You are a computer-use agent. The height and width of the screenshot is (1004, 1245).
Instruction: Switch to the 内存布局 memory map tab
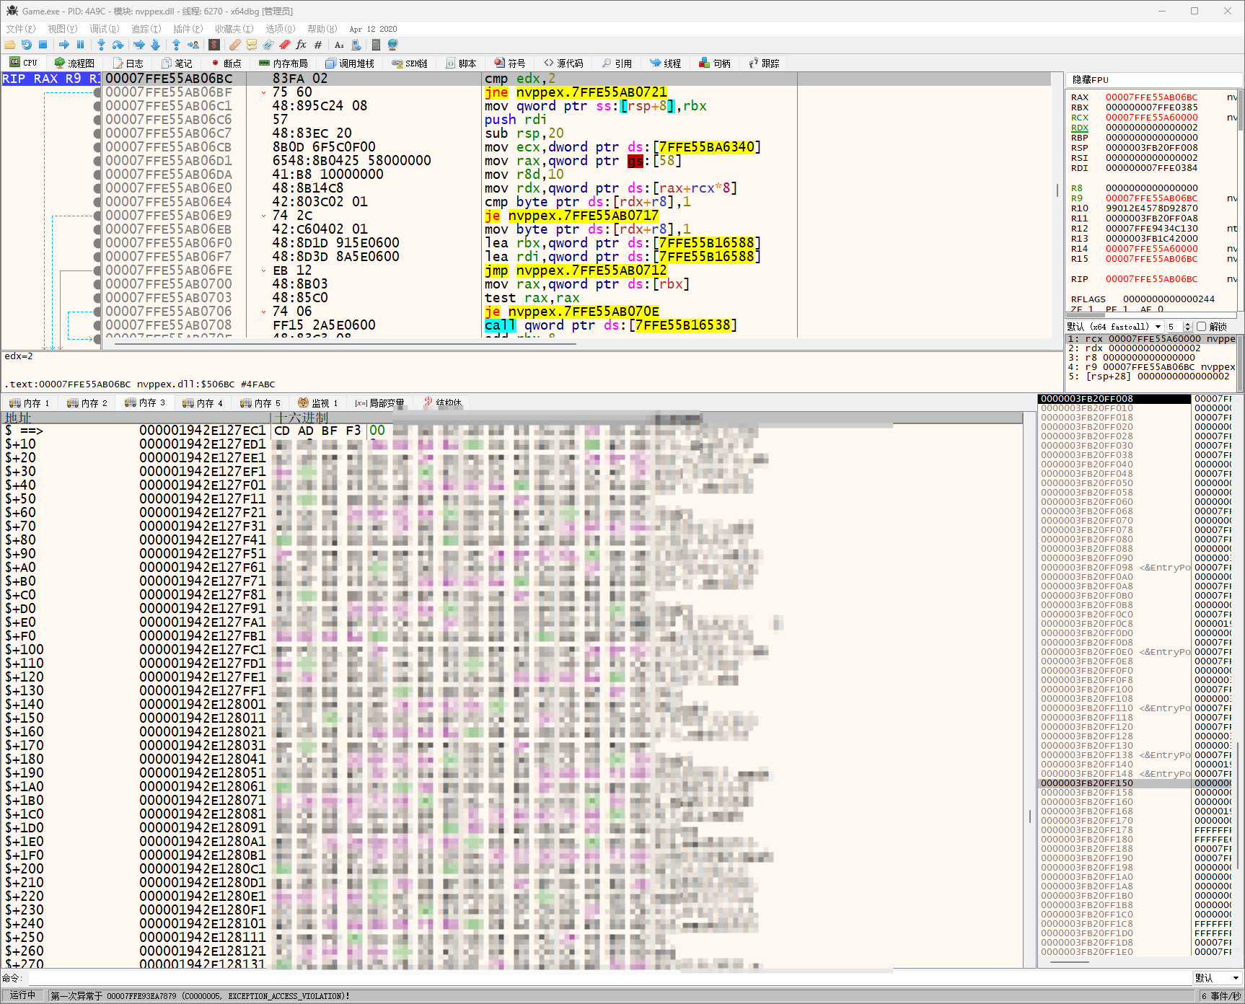(283, 63)
